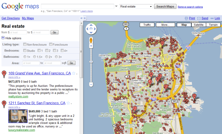The image size is (222, 134).
Task: Select the 1+ bathrooms radio button
Action: (x=25, y=57)
